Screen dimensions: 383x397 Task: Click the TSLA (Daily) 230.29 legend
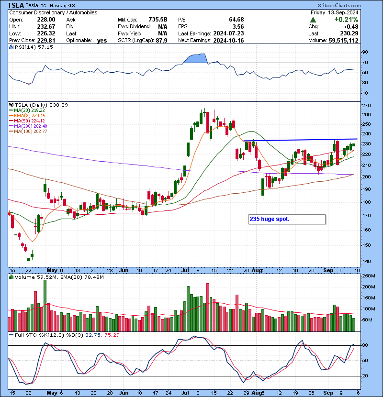[41, 105]
